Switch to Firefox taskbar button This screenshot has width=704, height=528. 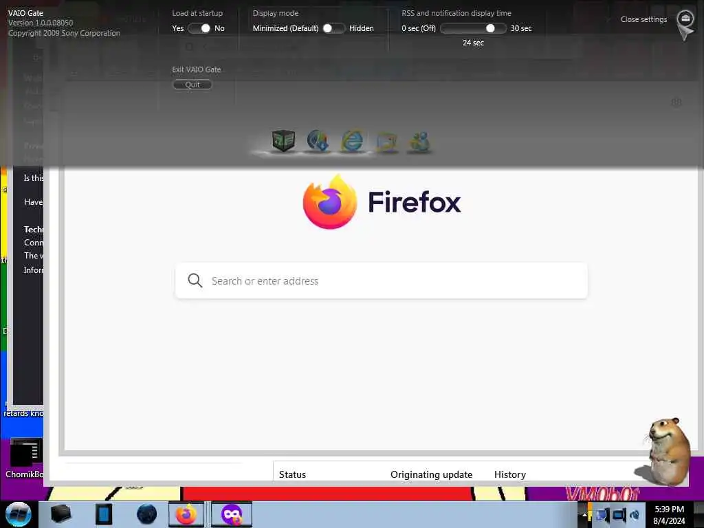point(186,514)
